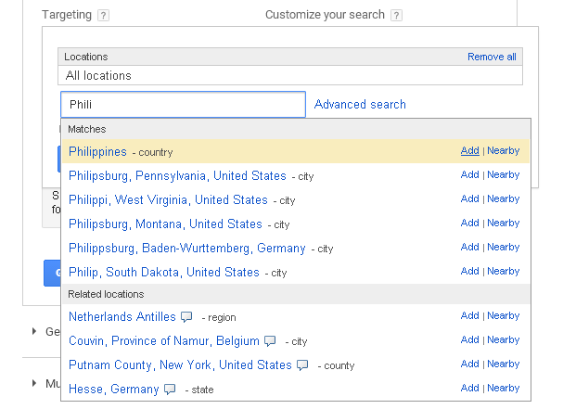
Task: Add Hesse, Germany state to locations
Action: tap(469, 389)
